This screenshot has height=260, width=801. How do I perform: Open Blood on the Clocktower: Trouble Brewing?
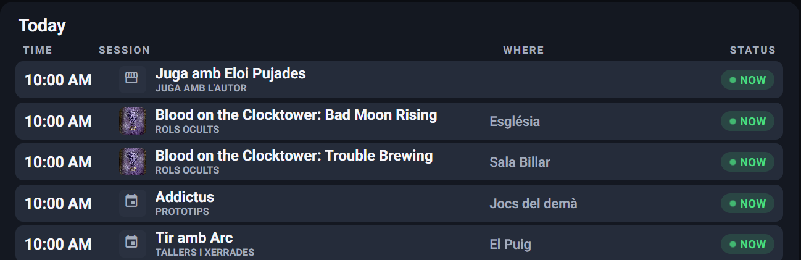coord(294,156)
